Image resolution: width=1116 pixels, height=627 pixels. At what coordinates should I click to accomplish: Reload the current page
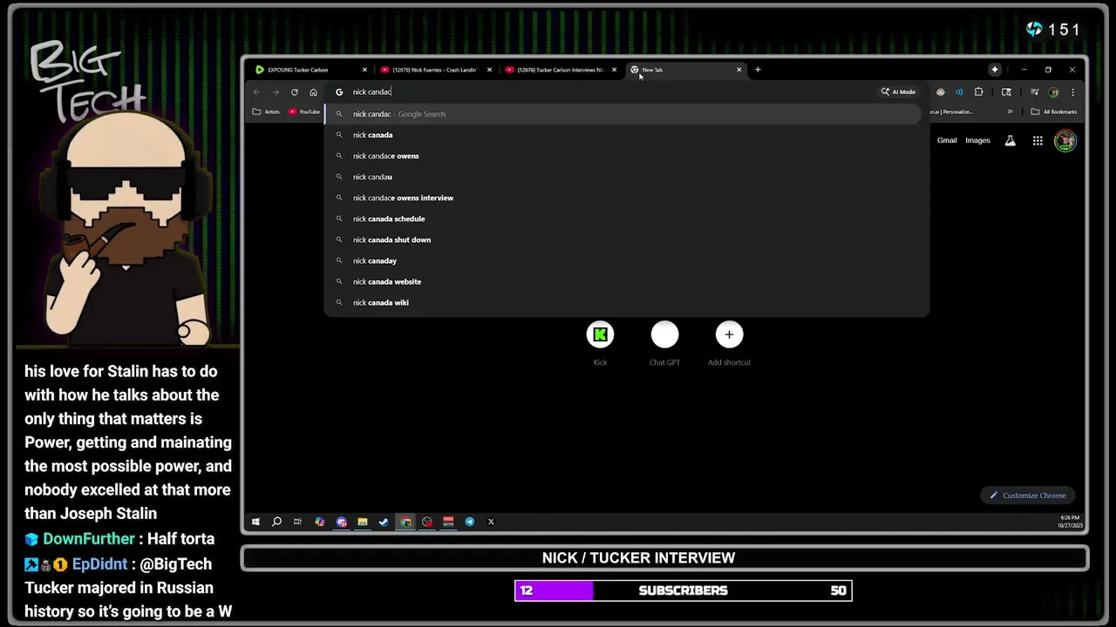click(295, 92)
